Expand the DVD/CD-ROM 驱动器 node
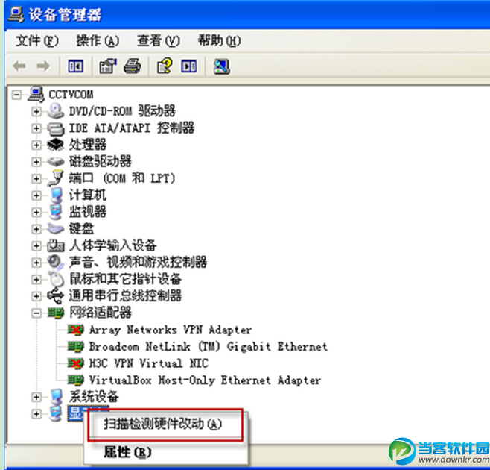The image size is (490, 470). tap(36, 111)
